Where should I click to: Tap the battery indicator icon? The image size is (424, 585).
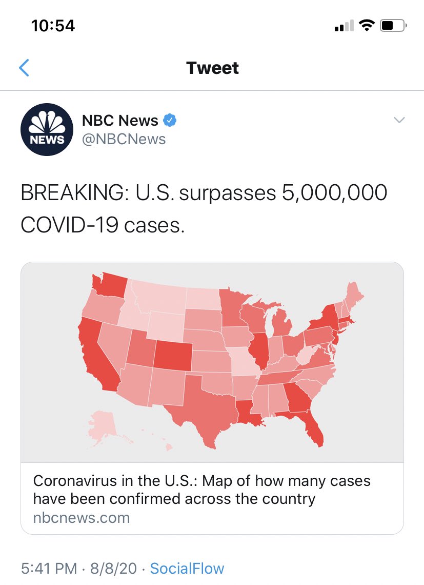tap(393, 25)
